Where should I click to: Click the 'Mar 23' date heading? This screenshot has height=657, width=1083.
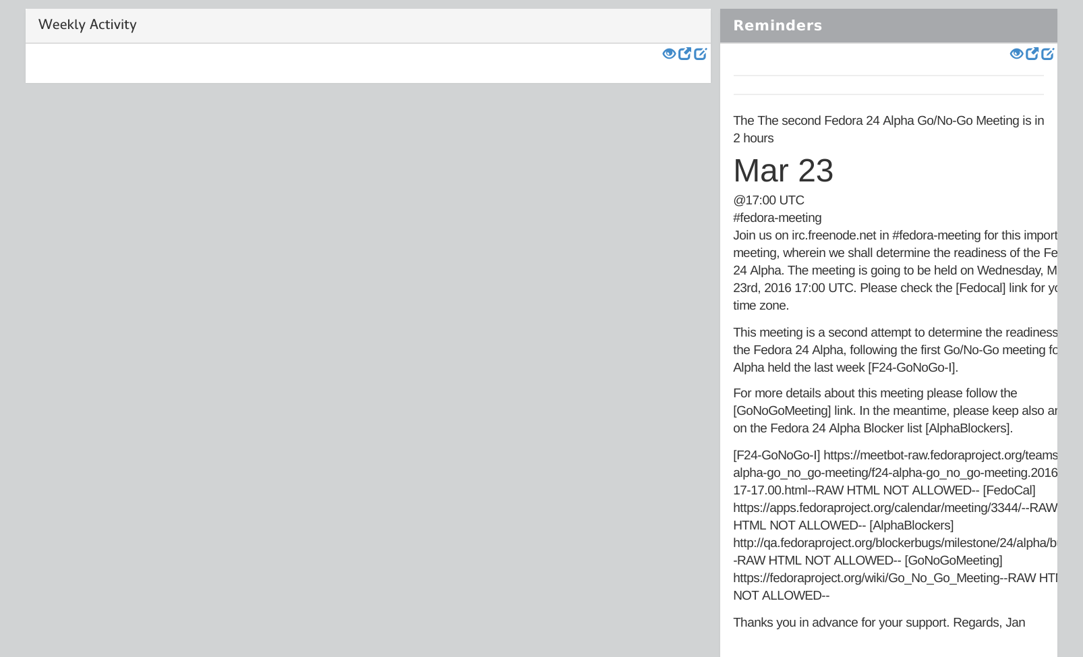[783, 170]
